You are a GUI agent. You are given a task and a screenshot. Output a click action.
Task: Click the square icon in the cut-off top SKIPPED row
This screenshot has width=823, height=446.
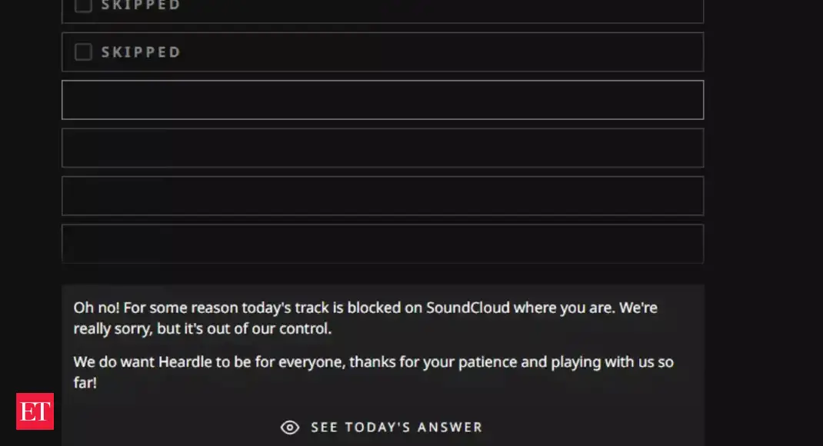[x=83, y=5]
